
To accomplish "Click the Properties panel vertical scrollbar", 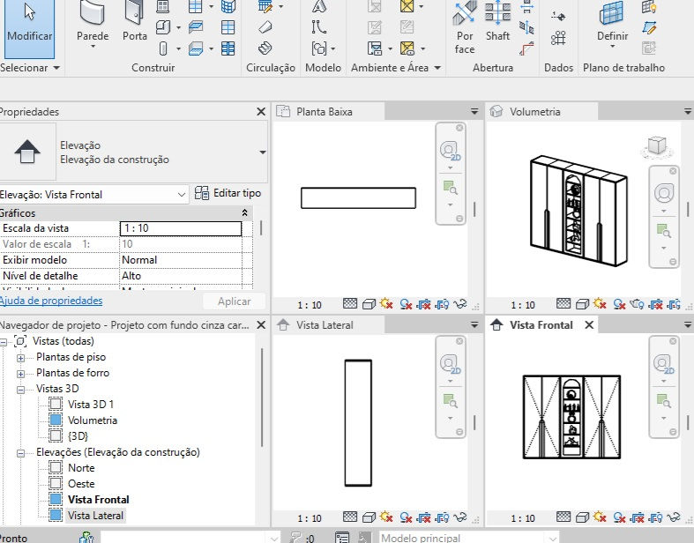I will (261, 228).
